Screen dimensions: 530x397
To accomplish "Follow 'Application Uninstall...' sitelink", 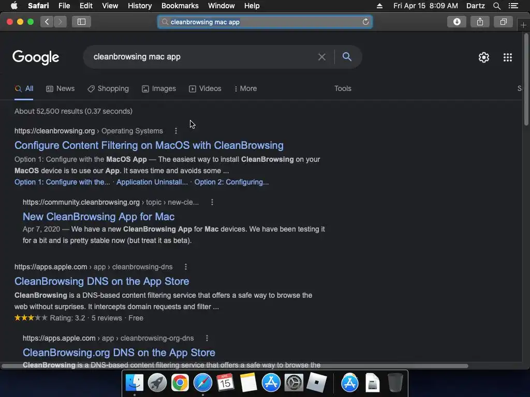I will pyautogui.click(x=152, y=182).
